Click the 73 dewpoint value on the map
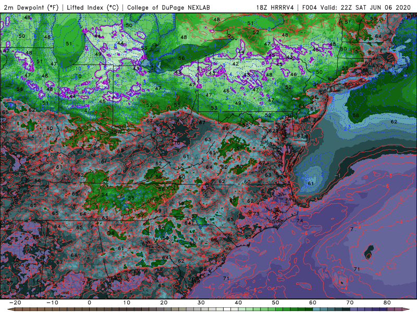The height and width of the screenshot is (312, 417). point(256,214)
